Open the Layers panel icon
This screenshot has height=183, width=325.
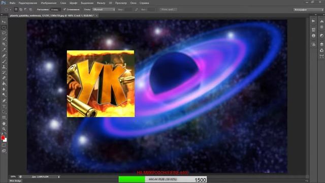(321, 44)
